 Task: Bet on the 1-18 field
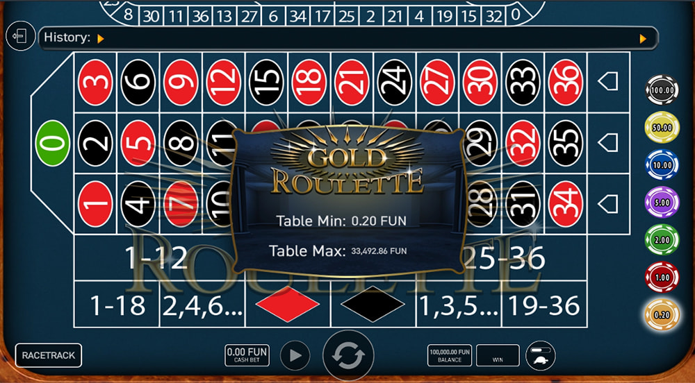pos(117,305)
